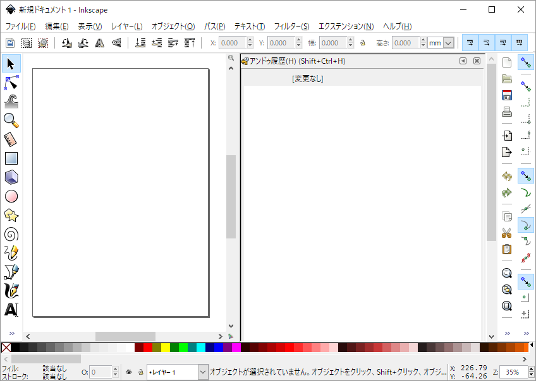Select the Selector arrow tool

point(11,64)
